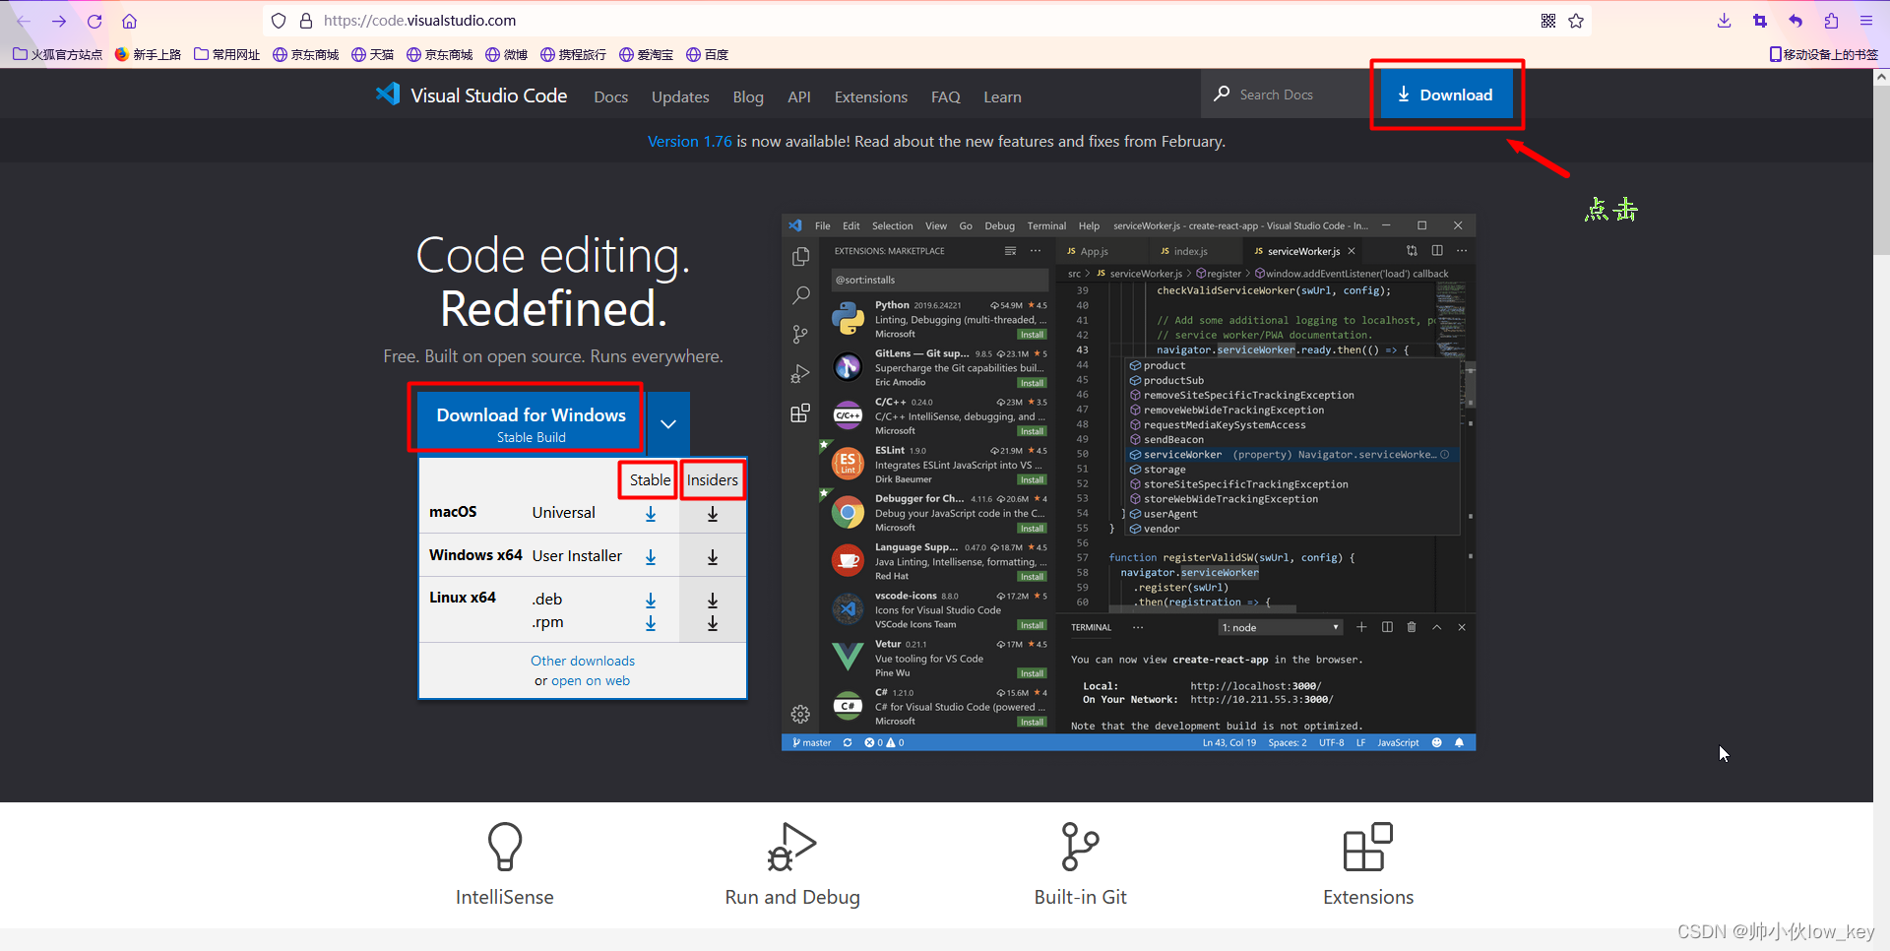
Task: Click the Run and Debug label
Action: 792,897
